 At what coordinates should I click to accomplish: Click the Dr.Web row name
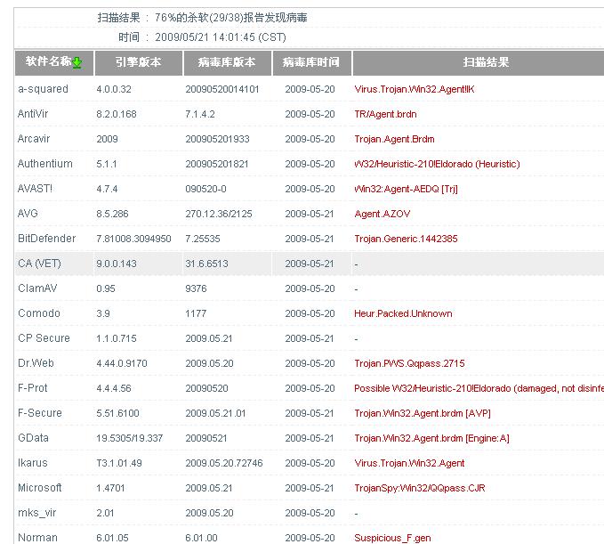36,363
